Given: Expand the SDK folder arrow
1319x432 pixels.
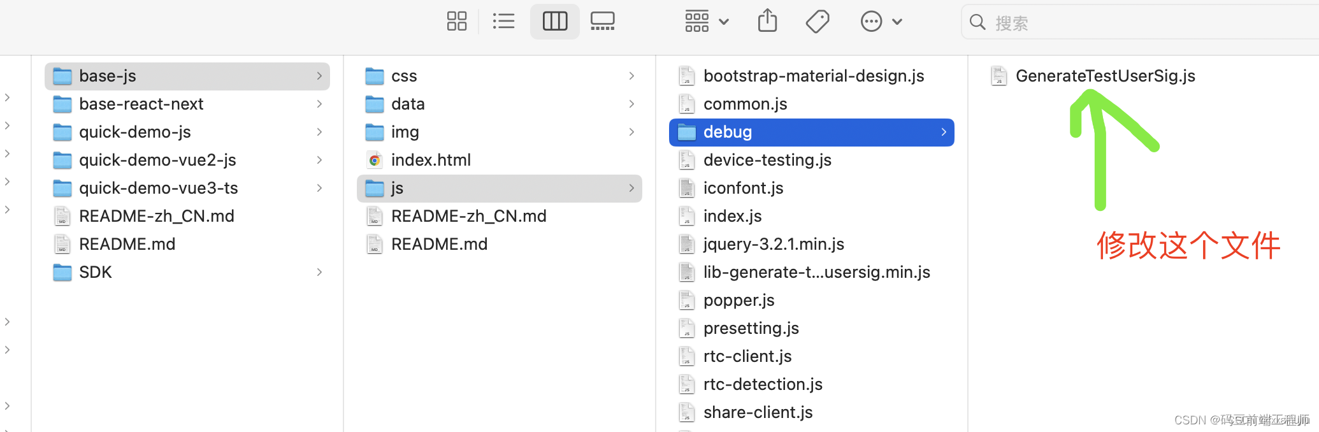Looking at the screenshot, I should 319,272.
